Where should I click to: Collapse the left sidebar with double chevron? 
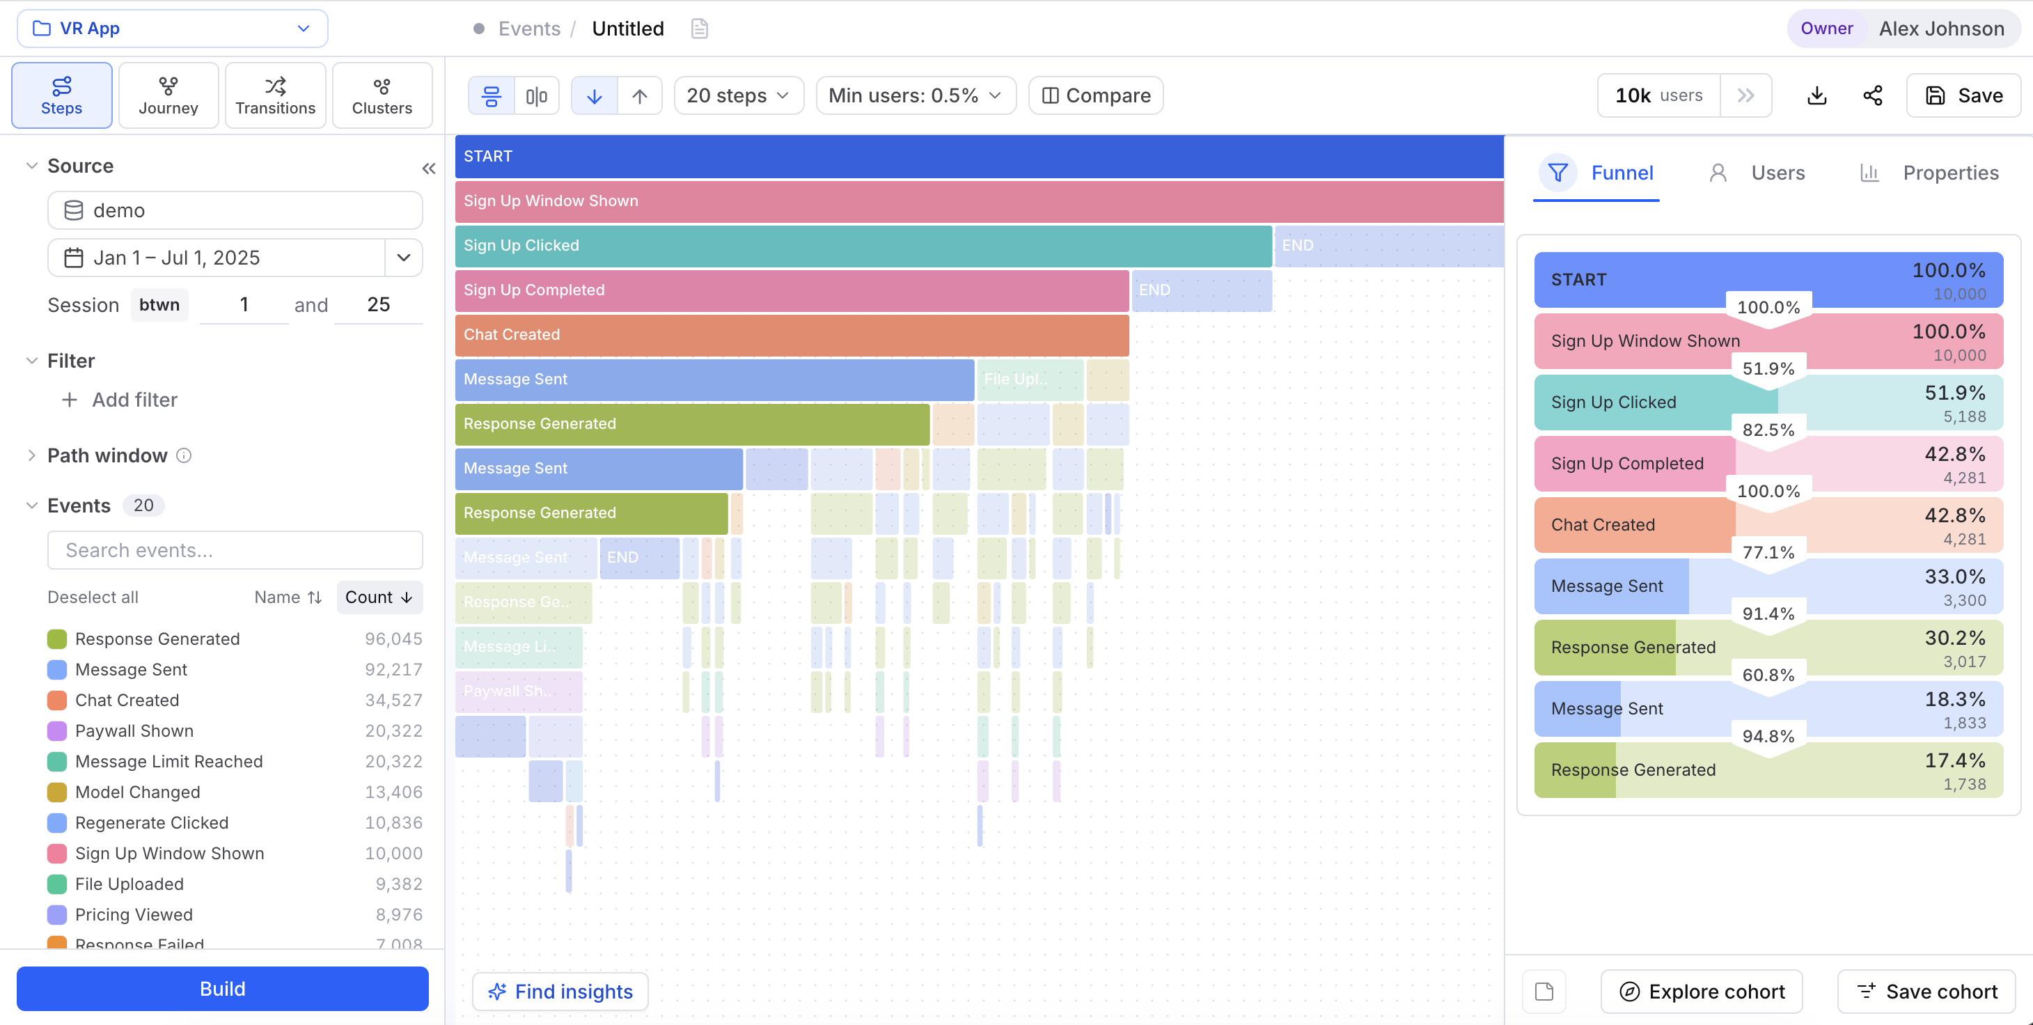click(x=429, y=168)
